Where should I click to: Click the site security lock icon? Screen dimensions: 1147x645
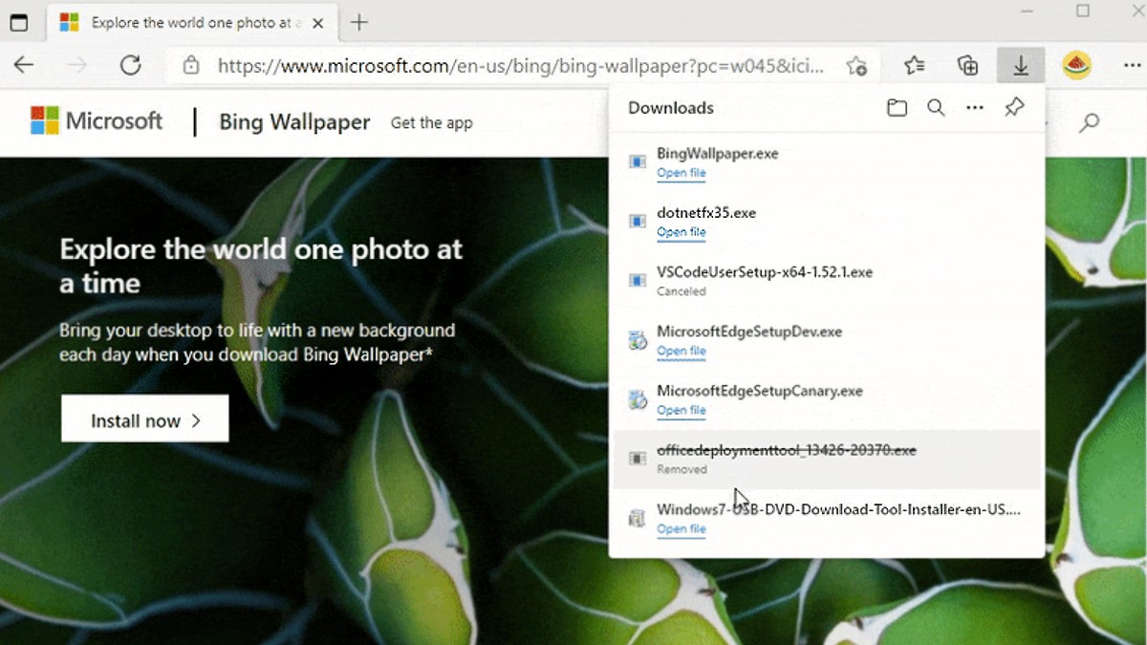coord(191,66)
